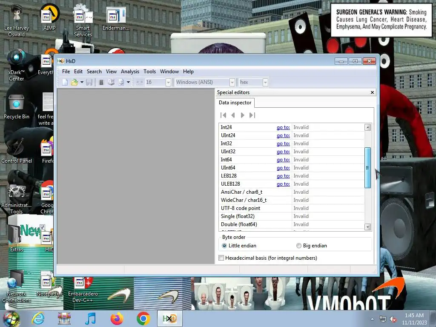Click go to link for UInt24
436x327 pixels.
point(283,135)
